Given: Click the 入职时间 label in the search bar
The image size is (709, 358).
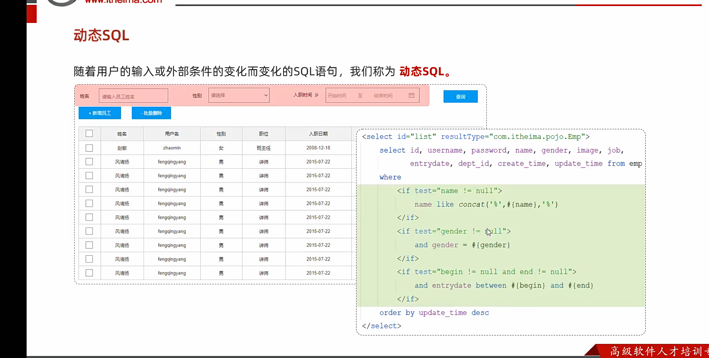Looking at the screenshot, I should [x=302, y=95].
